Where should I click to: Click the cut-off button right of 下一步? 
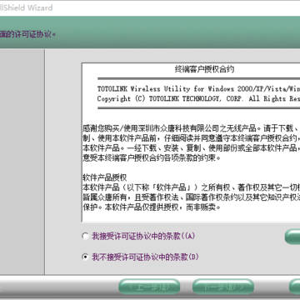point(294,287)
